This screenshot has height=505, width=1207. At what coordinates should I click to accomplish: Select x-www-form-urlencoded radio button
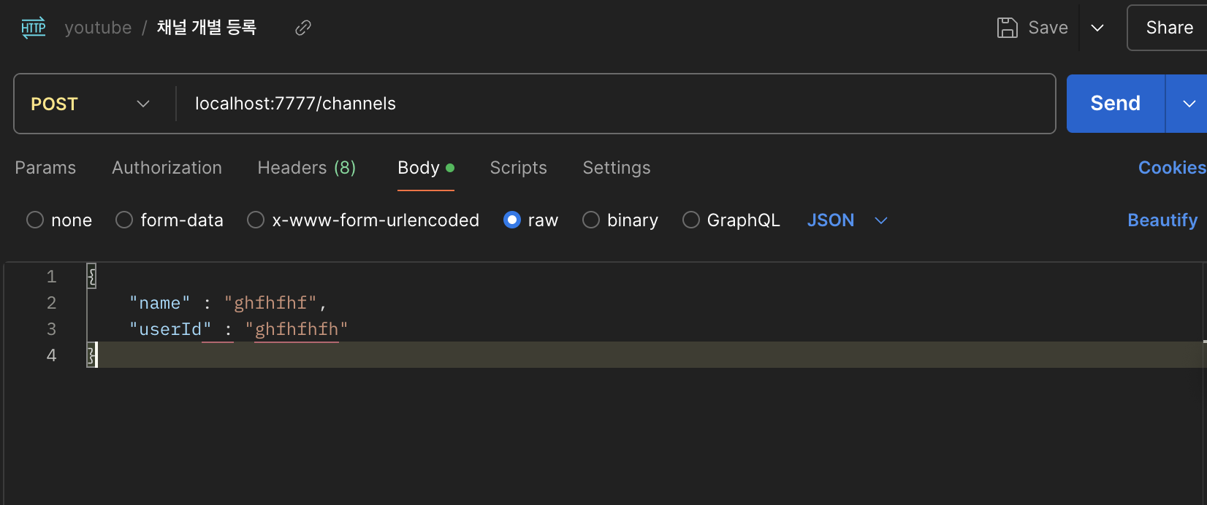pyautogui.click(x=256, y=220)
